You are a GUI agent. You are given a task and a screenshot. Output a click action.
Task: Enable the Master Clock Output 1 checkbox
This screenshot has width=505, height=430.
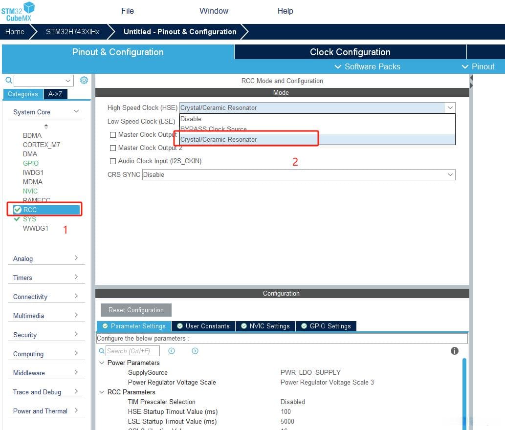[113, 135]
